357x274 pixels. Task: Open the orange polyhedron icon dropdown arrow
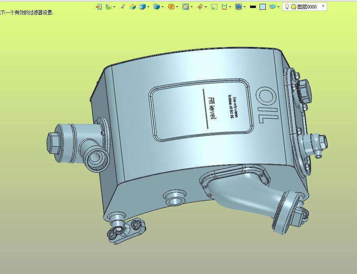(x=177, y=7)
